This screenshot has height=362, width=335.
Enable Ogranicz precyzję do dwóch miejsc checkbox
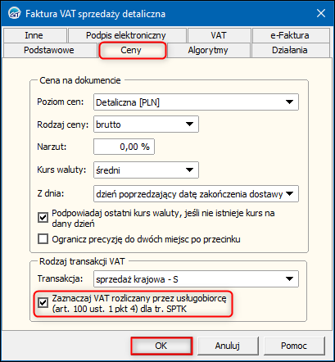coord(43,239)
